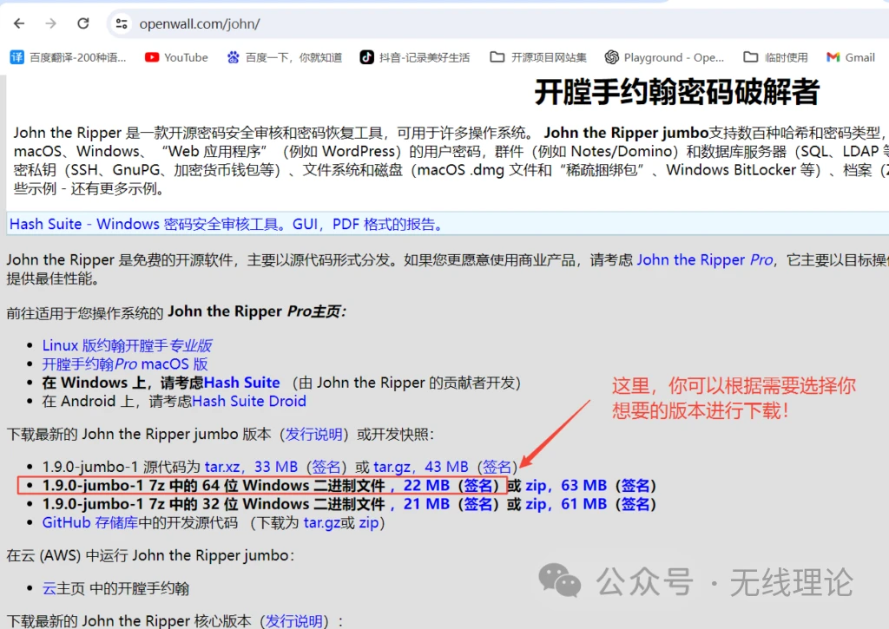This screenshot has width=889, height=629.
Task: Click the Hash Suite link for Windows
Action: click(x=242, y=383)
